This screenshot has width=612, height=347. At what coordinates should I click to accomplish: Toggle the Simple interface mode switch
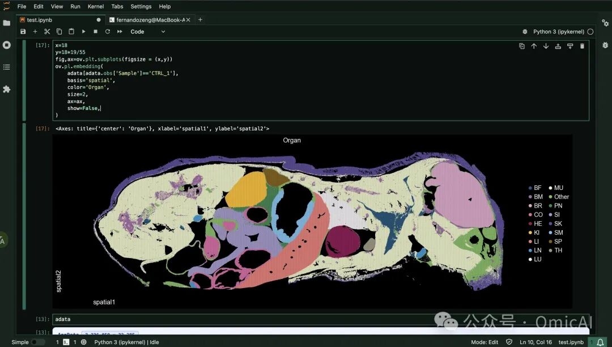37,342
